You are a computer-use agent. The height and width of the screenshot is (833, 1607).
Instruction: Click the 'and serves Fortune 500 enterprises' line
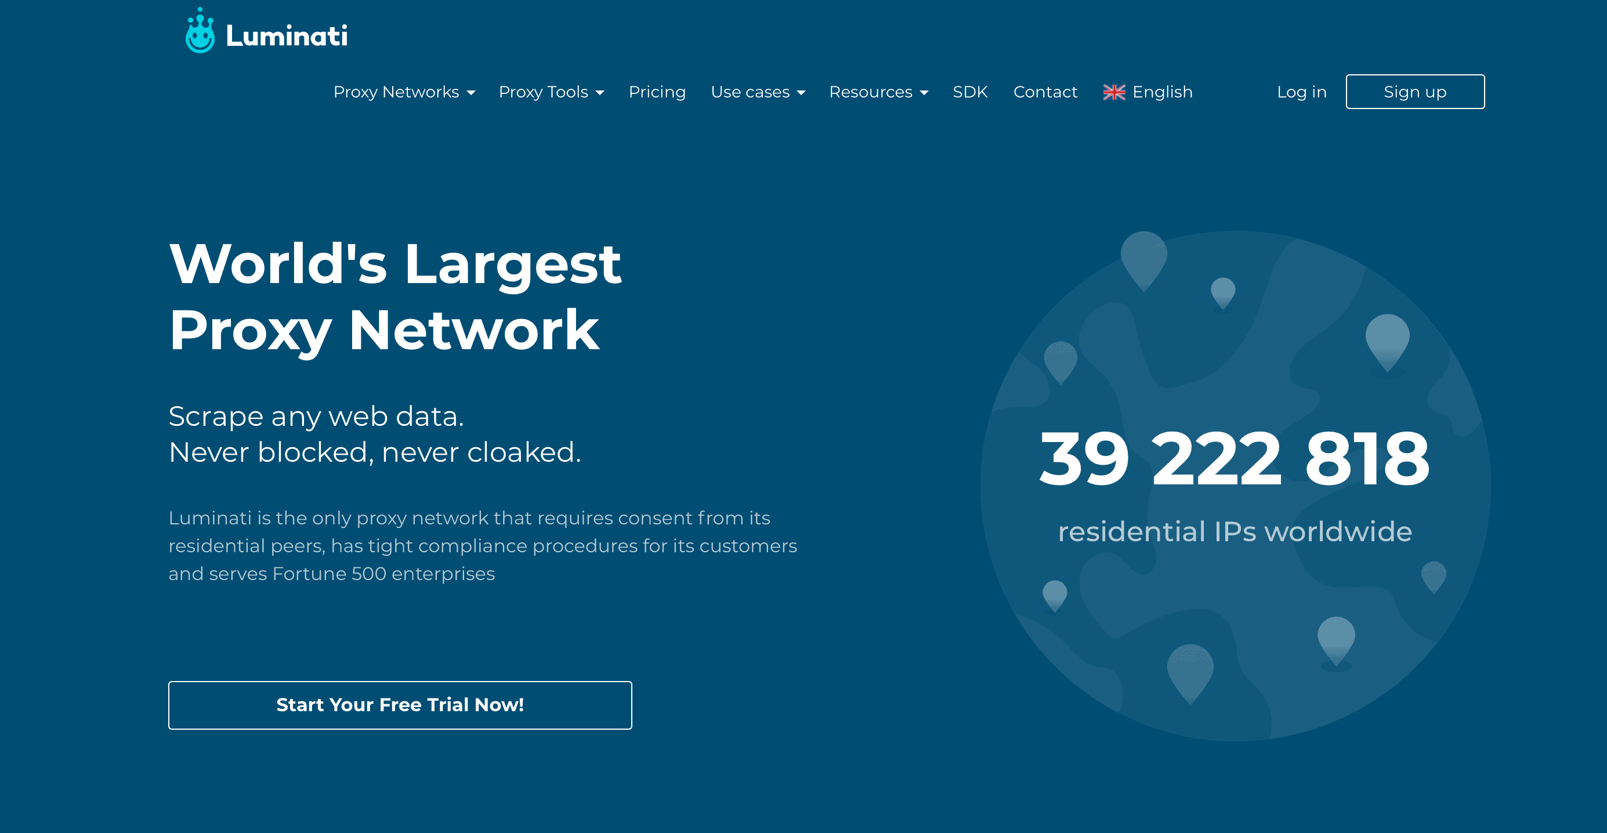pos(331,574)
